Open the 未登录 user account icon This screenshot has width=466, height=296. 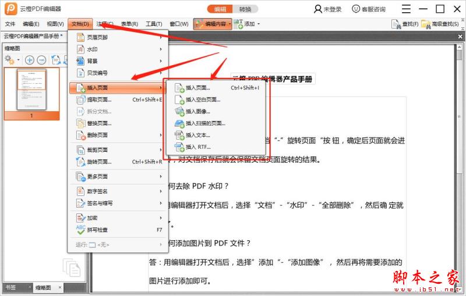(x=317, y=9)
